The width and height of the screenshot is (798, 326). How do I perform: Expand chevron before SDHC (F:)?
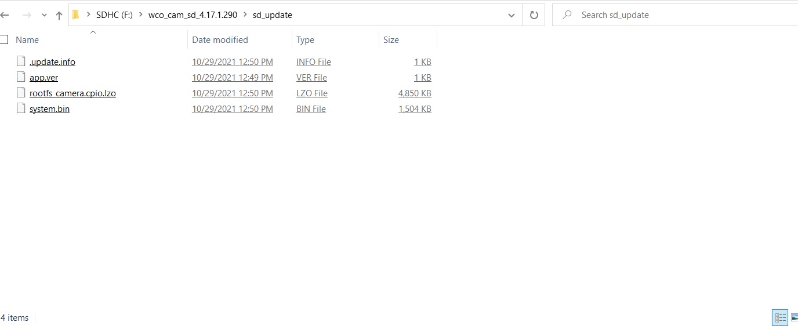(88, 15)
